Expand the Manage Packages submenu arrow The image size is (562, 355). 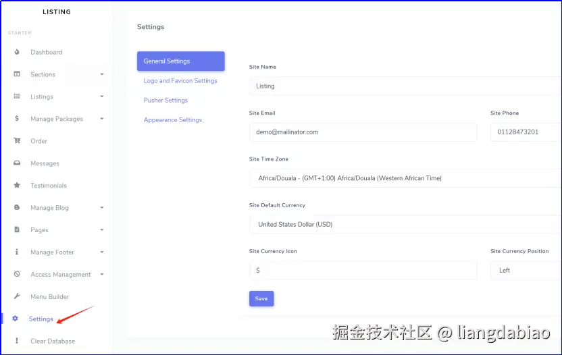(x=102, y=119)
